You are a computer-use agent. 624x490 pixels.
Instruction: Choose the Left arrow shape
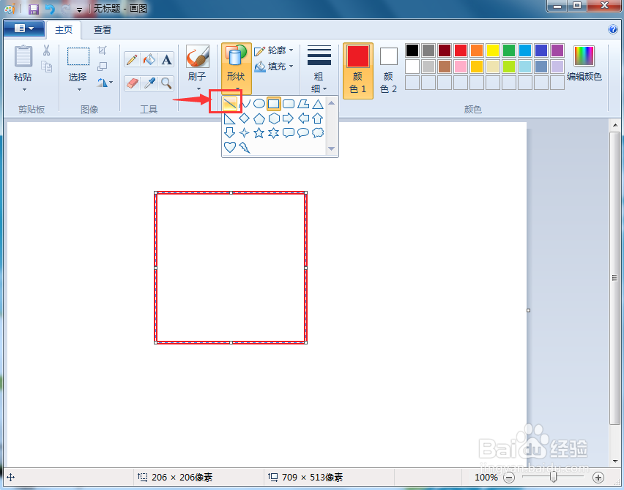tap(303, 118)
